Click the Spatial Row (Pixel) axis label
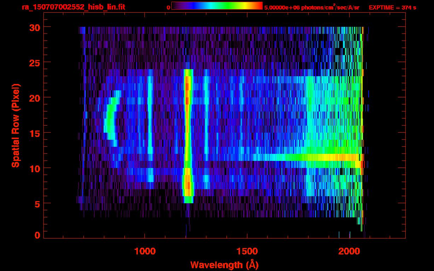Image resolution: width=434 pixels, height=271 pixels. click(x=16, y=126)
